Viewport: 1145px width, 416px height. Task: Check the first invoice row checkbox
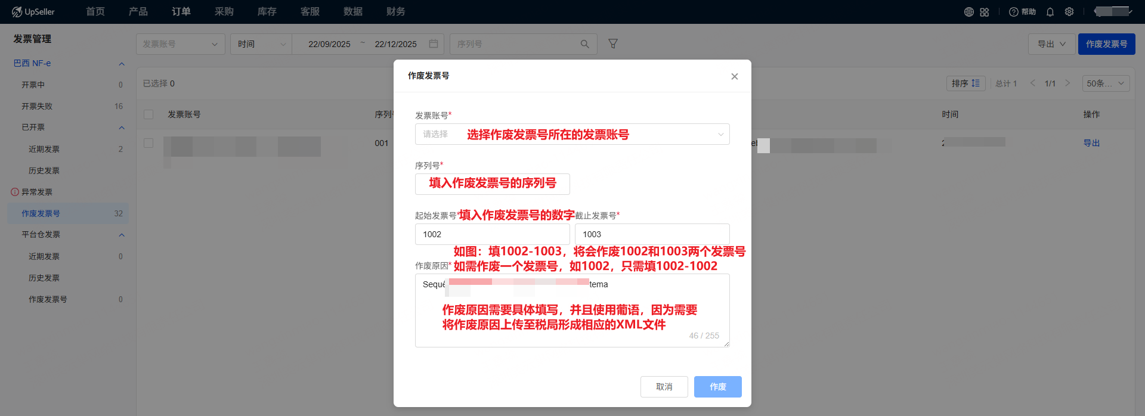(x=149, y=143)
